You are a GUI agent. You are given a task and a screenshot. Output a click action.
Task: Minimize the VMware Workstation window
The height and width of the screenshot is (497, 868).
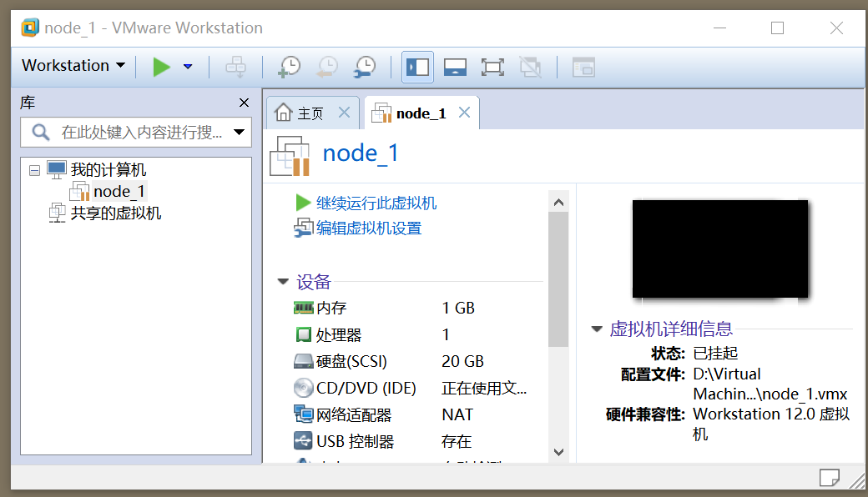[x=719, y=28]
